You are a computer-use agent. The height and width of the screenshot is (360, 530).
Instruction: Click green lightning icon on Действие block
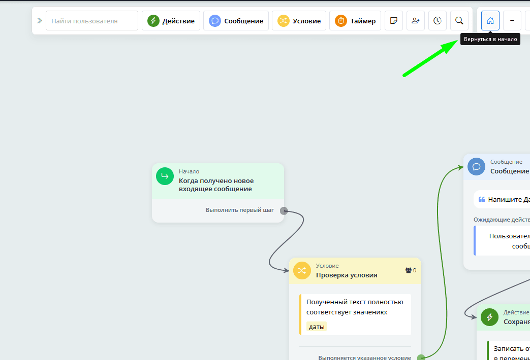489,317
